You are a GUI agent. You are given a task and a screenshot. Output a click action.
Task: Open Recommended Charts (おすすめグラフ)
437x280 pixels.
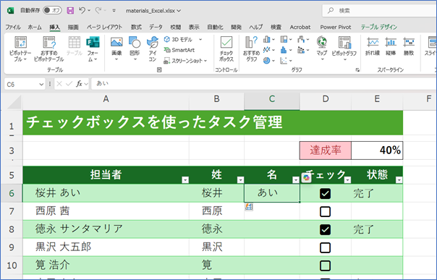[251, 48]
